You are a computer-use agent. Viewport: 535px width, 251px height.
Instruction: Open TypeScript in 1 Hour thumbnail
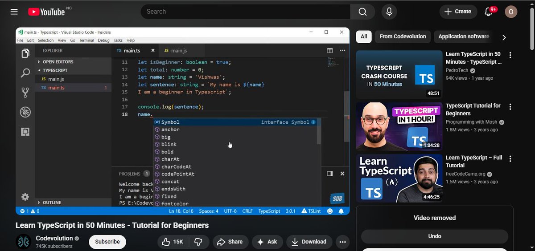(399, 126)
